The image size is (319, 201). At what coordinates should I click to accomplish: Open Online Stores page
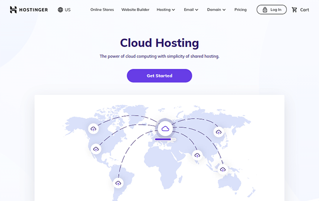pos(102,10)
